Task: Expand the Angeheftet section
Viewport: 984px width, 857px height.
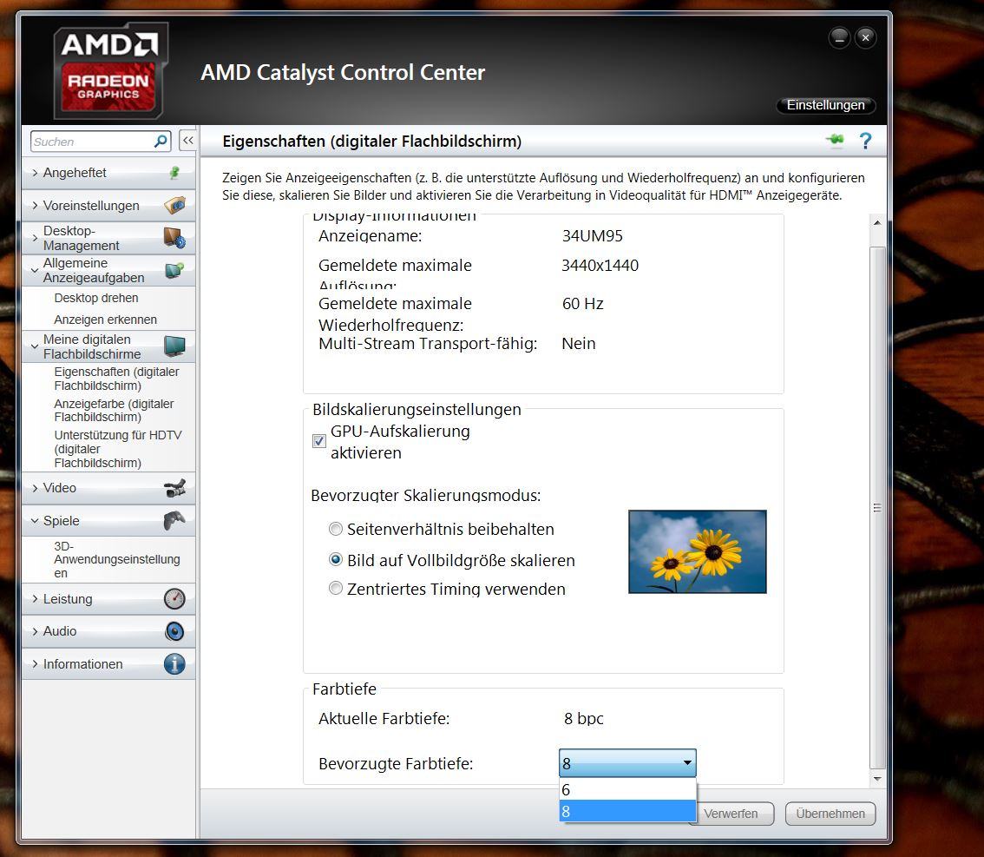Action: 35,173
